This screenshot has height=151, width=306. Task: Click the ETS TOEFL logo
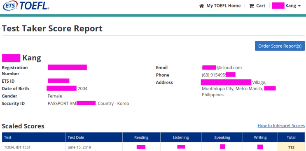click(x=26, y=6)
